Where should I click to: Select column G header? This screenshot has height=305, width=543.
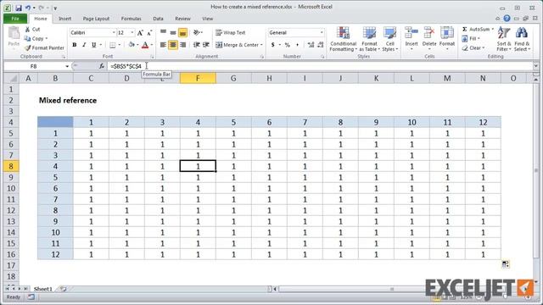pyautogui.click(x=233, y=79)
